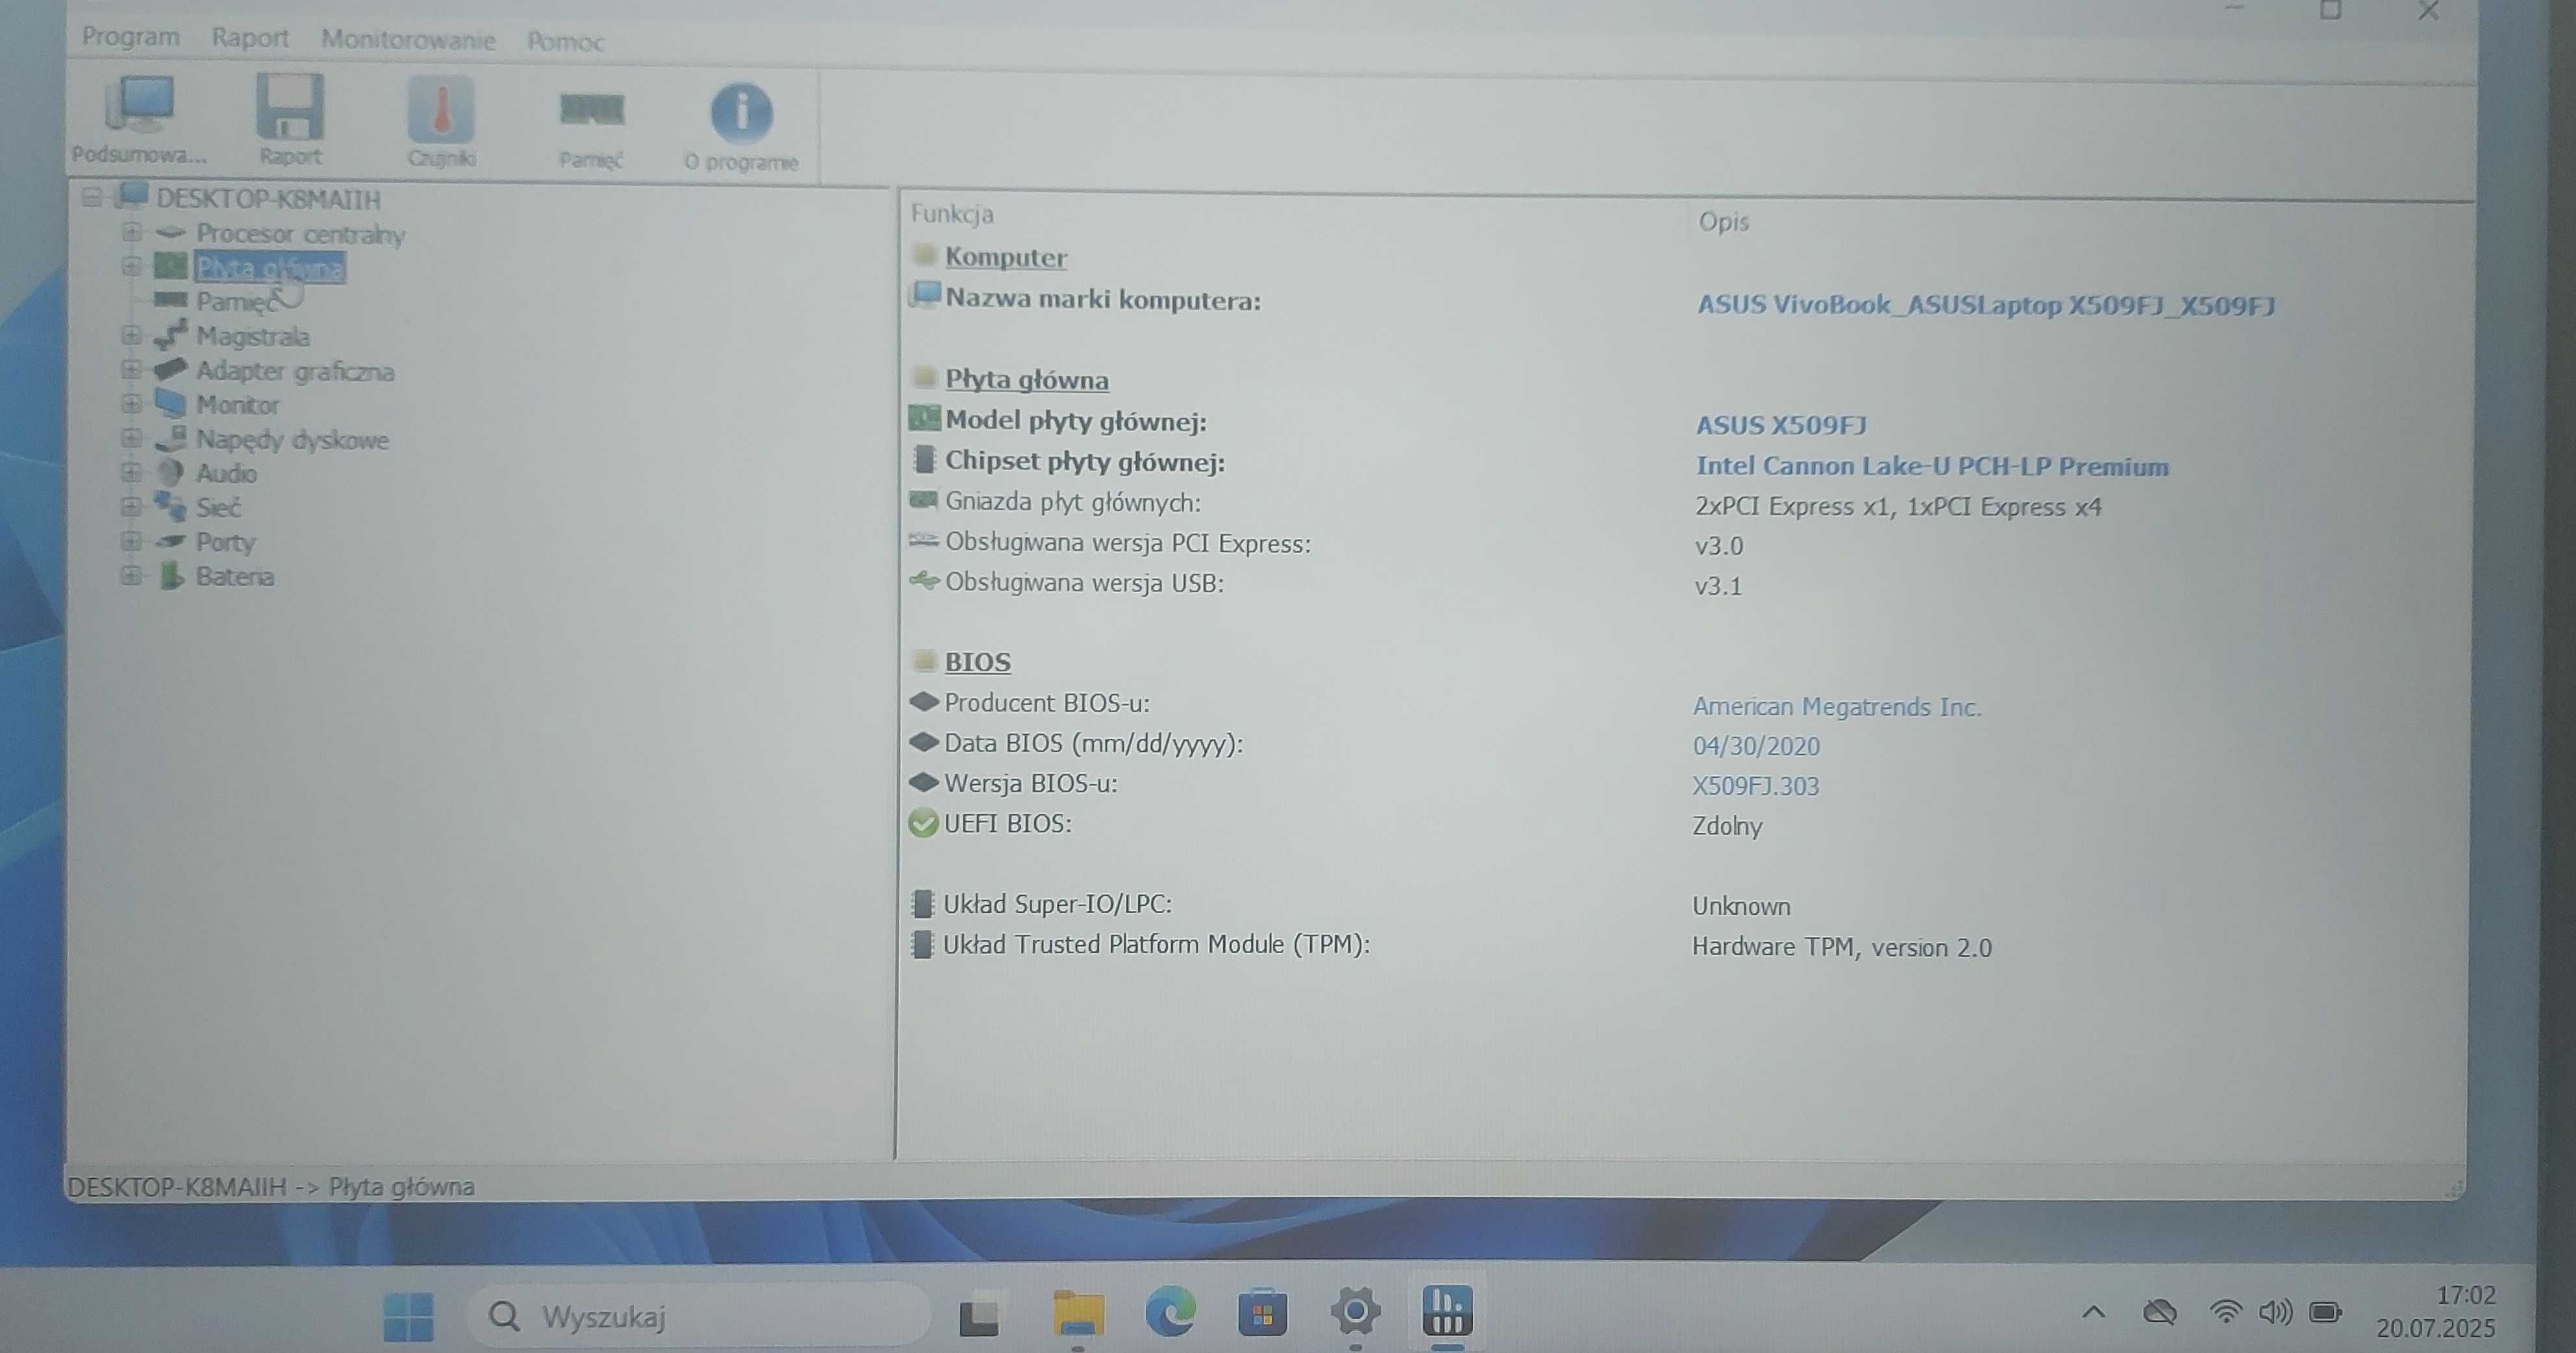Click the Bateria battery icon in tree
Screen dimensions: 2576x1353
click(x=172, y=575)
